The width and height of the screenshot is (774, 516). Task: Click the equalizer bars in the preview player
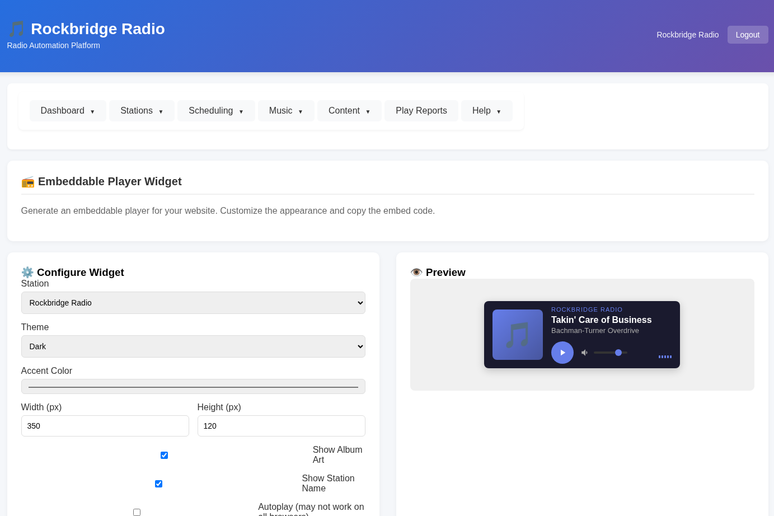click(665, 356)
